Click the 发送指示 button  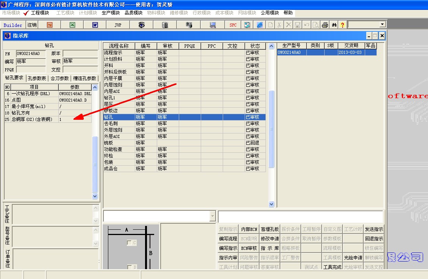coord(374,229)
